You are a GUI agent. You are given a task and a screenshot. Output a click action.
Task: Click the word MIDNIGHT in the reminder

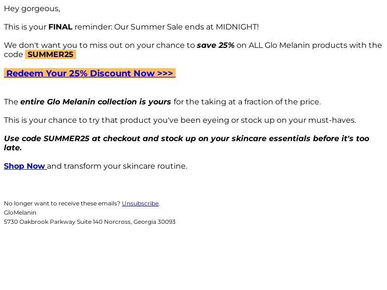pos(237,27)
